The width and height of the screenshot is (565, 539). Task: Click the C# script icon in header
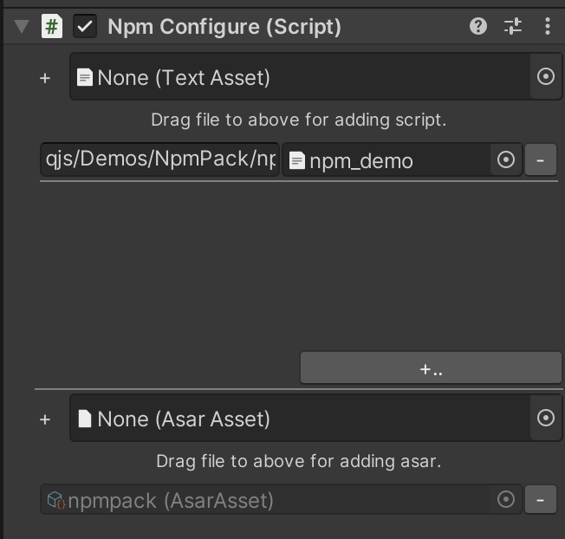pos(52,27)
